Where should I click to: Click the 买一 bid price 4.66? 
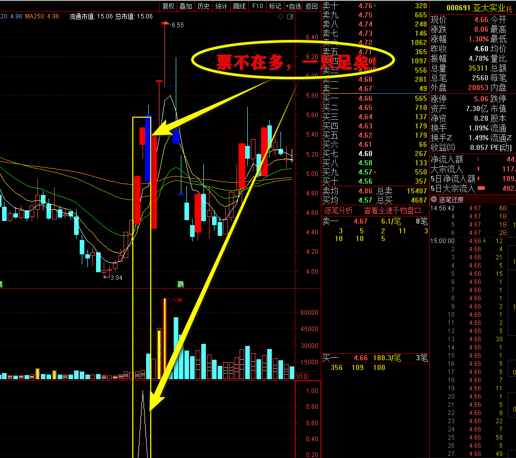pos(365,98)
